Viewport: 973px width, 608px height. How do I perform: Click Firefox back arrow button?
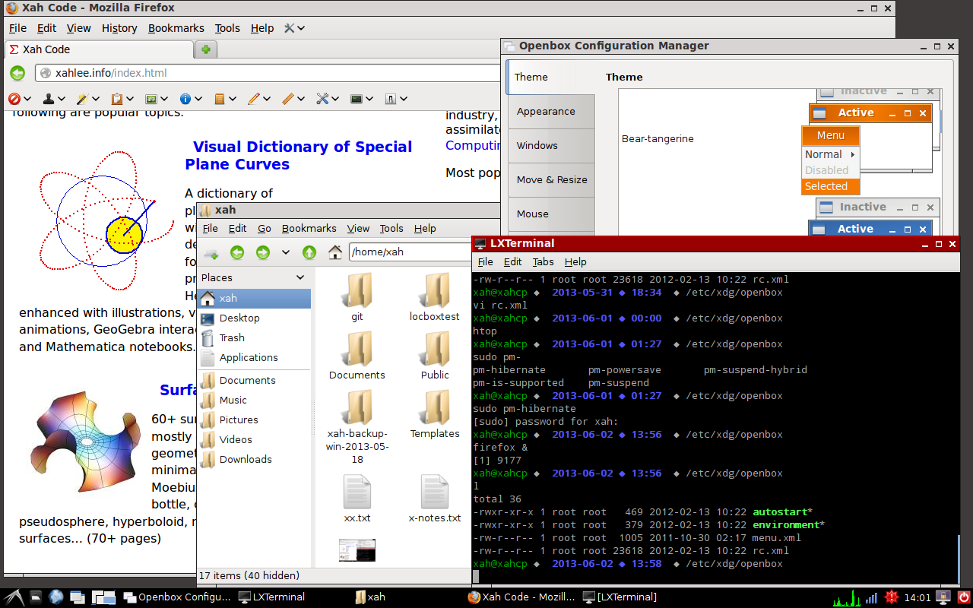(18, 74)
